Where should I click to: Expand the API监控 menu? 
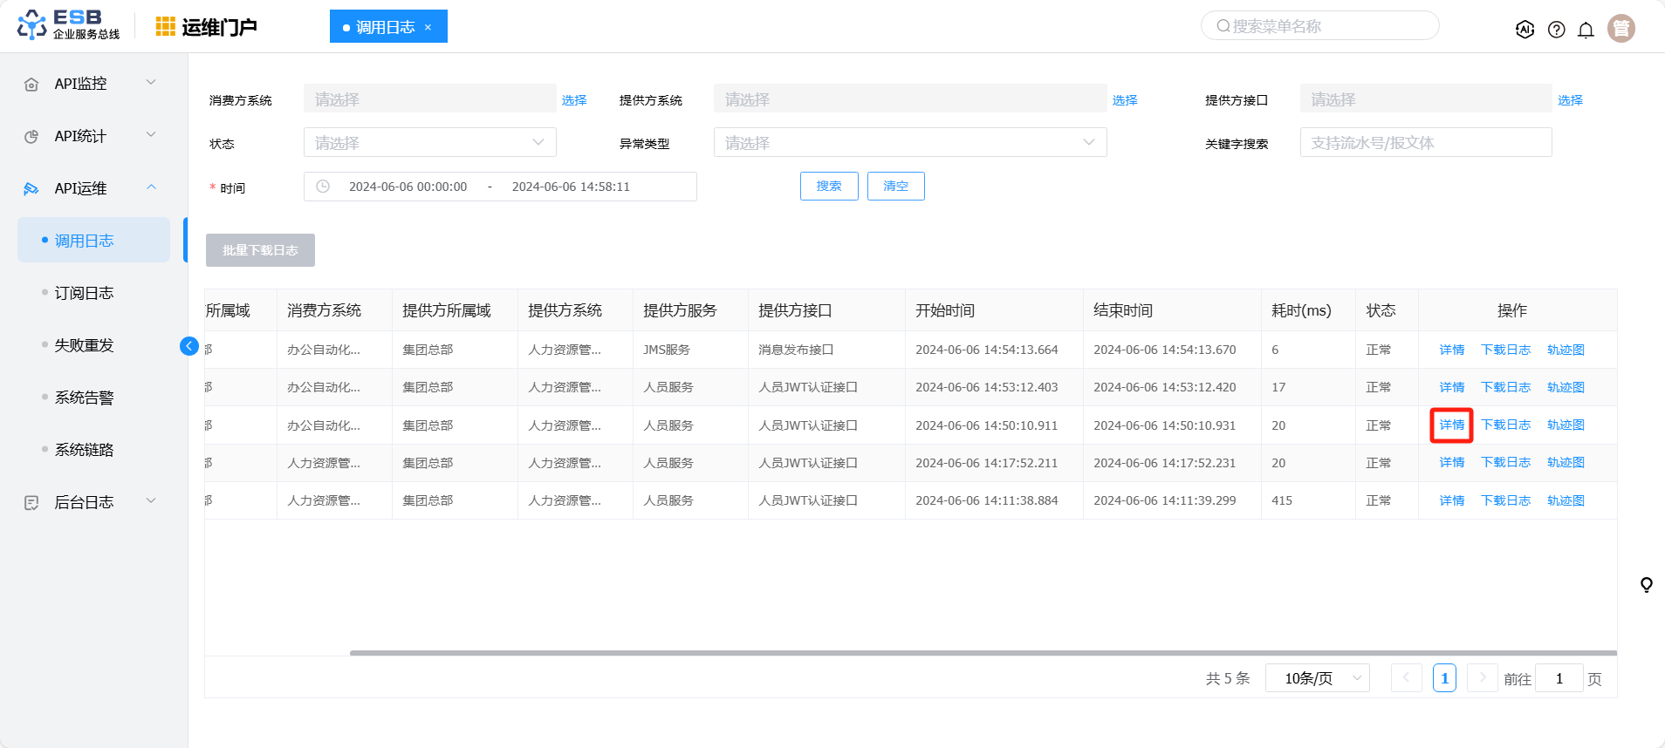tap(89, 84)
